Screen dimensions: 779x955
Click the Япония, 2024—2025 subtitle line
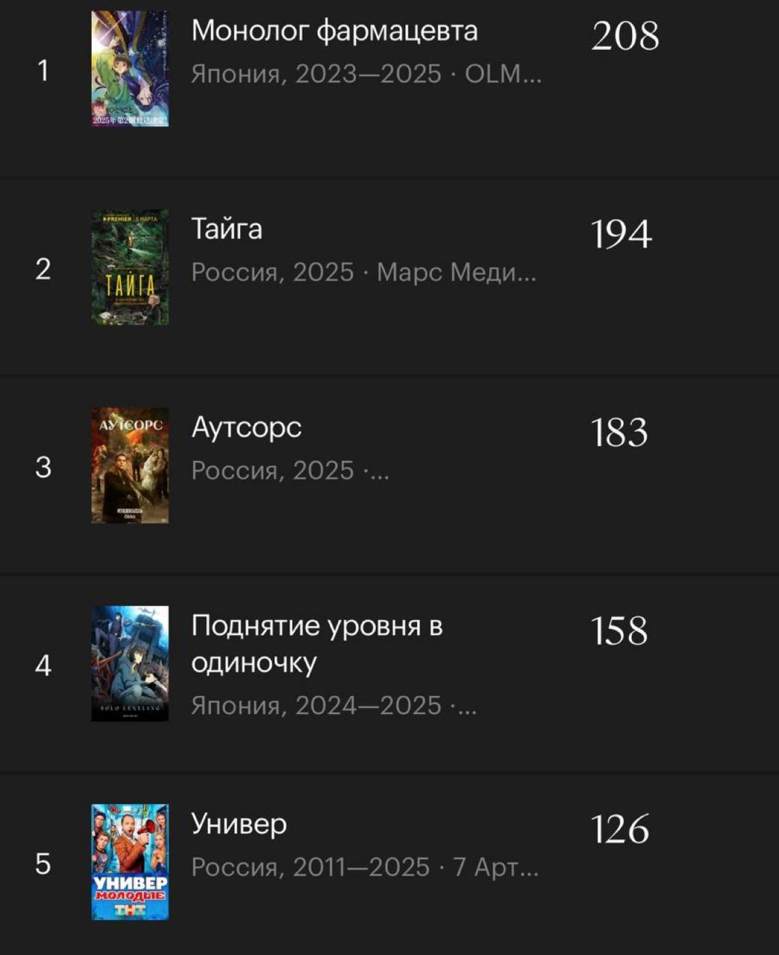pyautogui.click(x=334, y=705)
